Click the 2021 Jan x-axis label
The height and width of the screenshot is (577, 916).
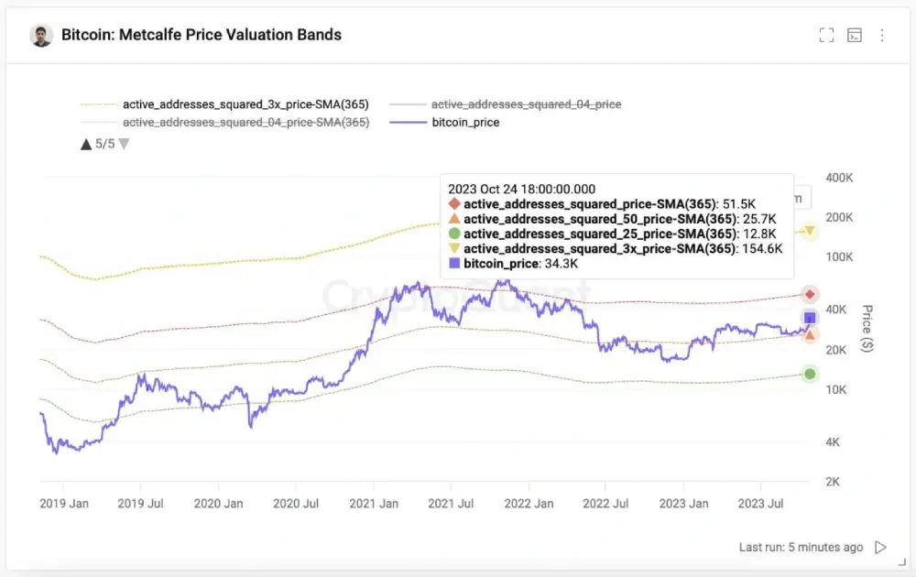[x=374, y=503]
